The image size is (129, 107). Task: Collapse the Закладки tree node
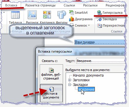point(69,85)
